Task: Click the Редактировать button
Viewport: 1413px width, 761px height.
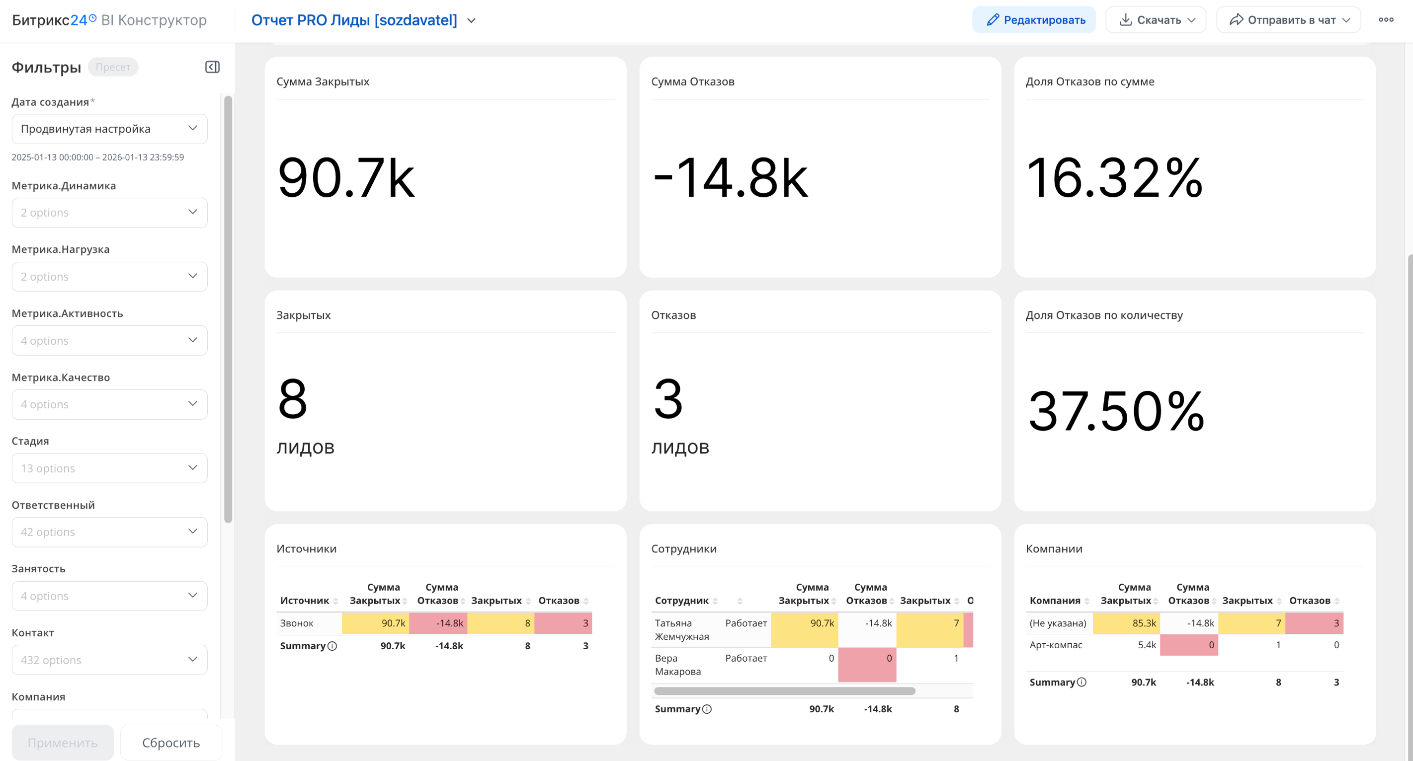Action: [x=1033, y=20]
